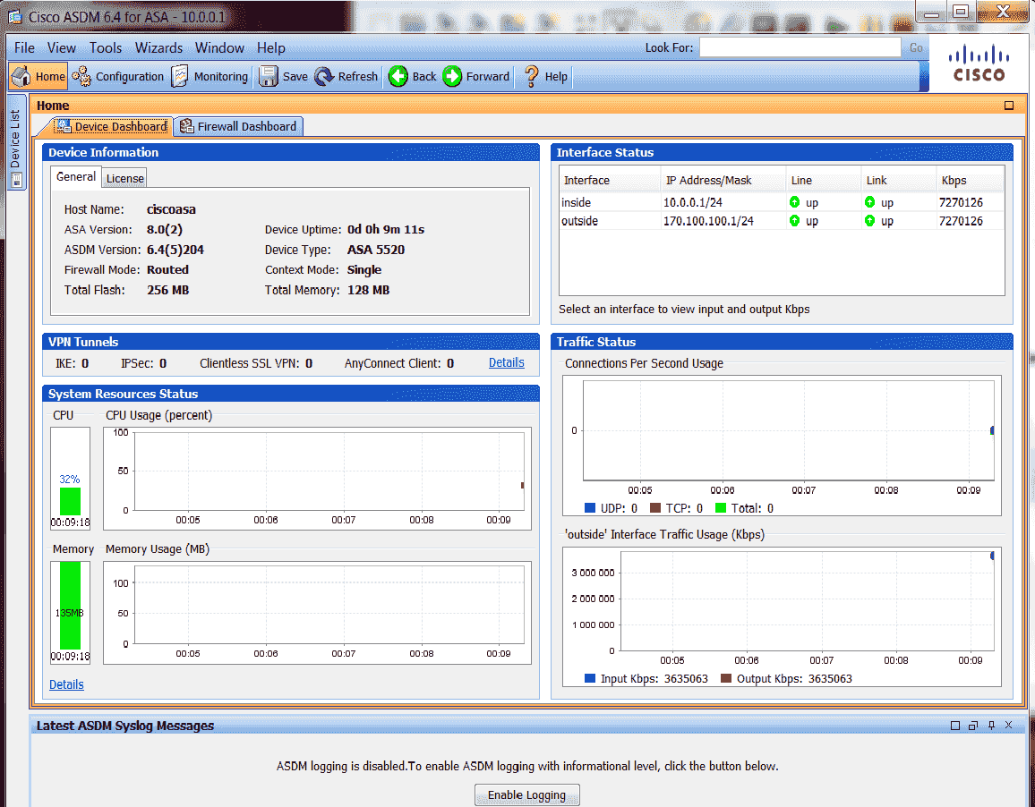Open the Configuration view

[x=118, y=77]
